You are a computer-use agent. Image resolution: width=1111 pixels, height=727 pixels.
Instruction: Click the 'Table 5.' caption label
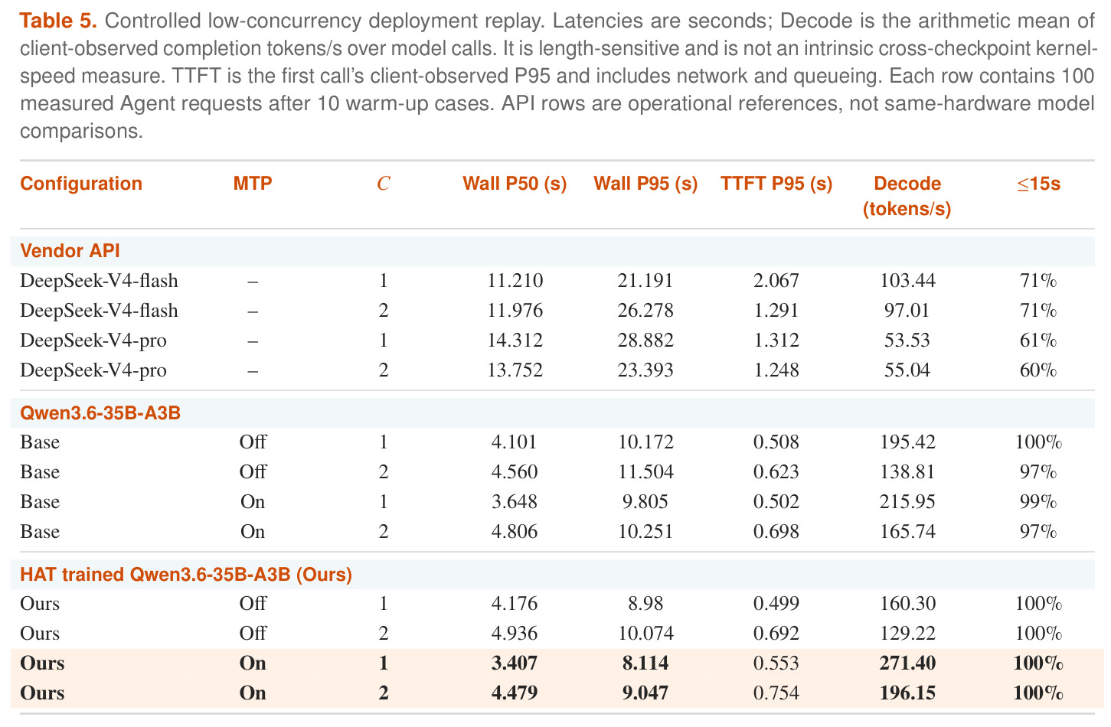click(x=59, y=21)
